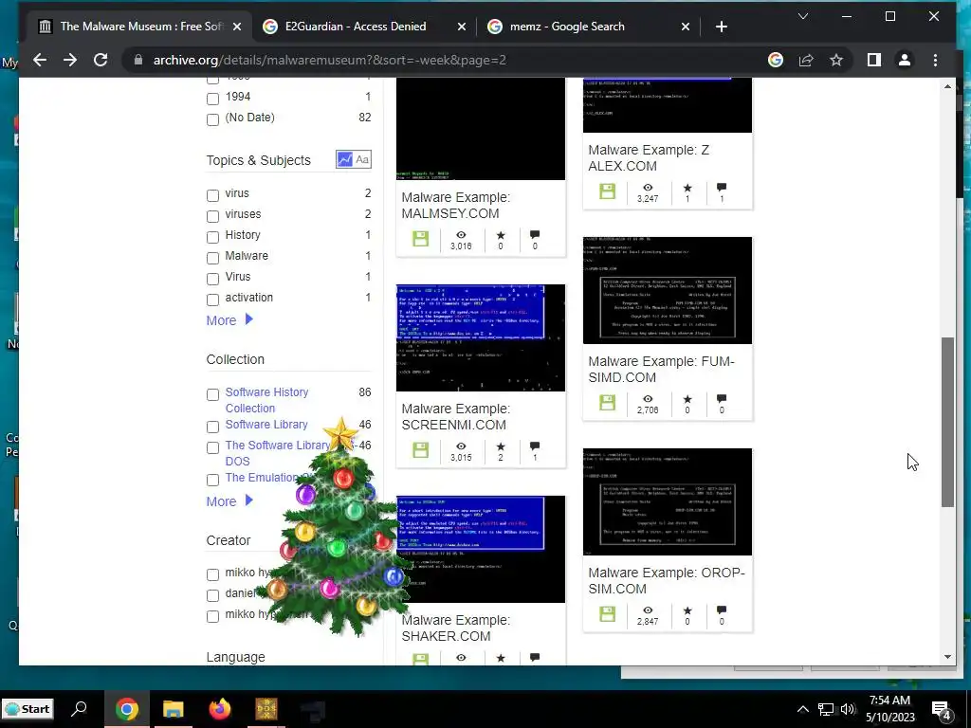The image size is (971, 728).
Task: Open Malware Example: FUM-SIMD.COM link
Action: [661, 369]
